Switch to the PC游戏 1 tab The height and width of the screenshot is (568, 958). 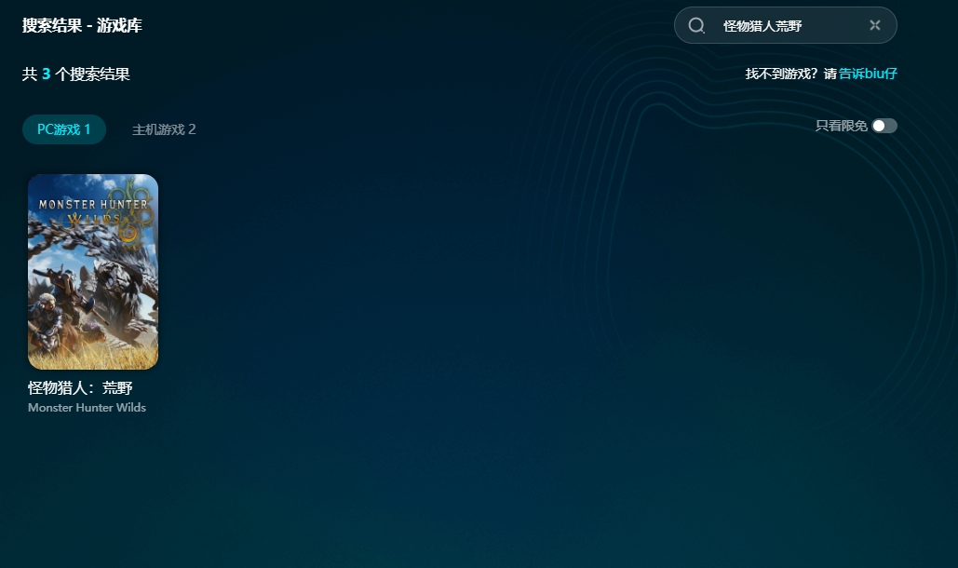pyautogui.click(x=64, y=129)
